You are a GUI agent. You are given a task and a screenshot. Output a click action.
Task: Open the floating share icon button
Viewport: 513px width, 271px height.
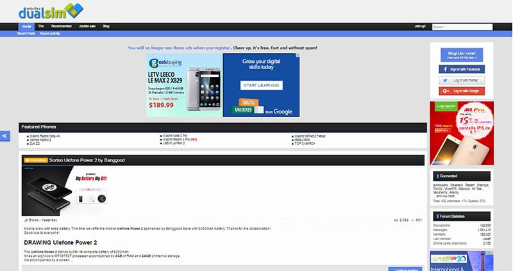pos(4,136)
